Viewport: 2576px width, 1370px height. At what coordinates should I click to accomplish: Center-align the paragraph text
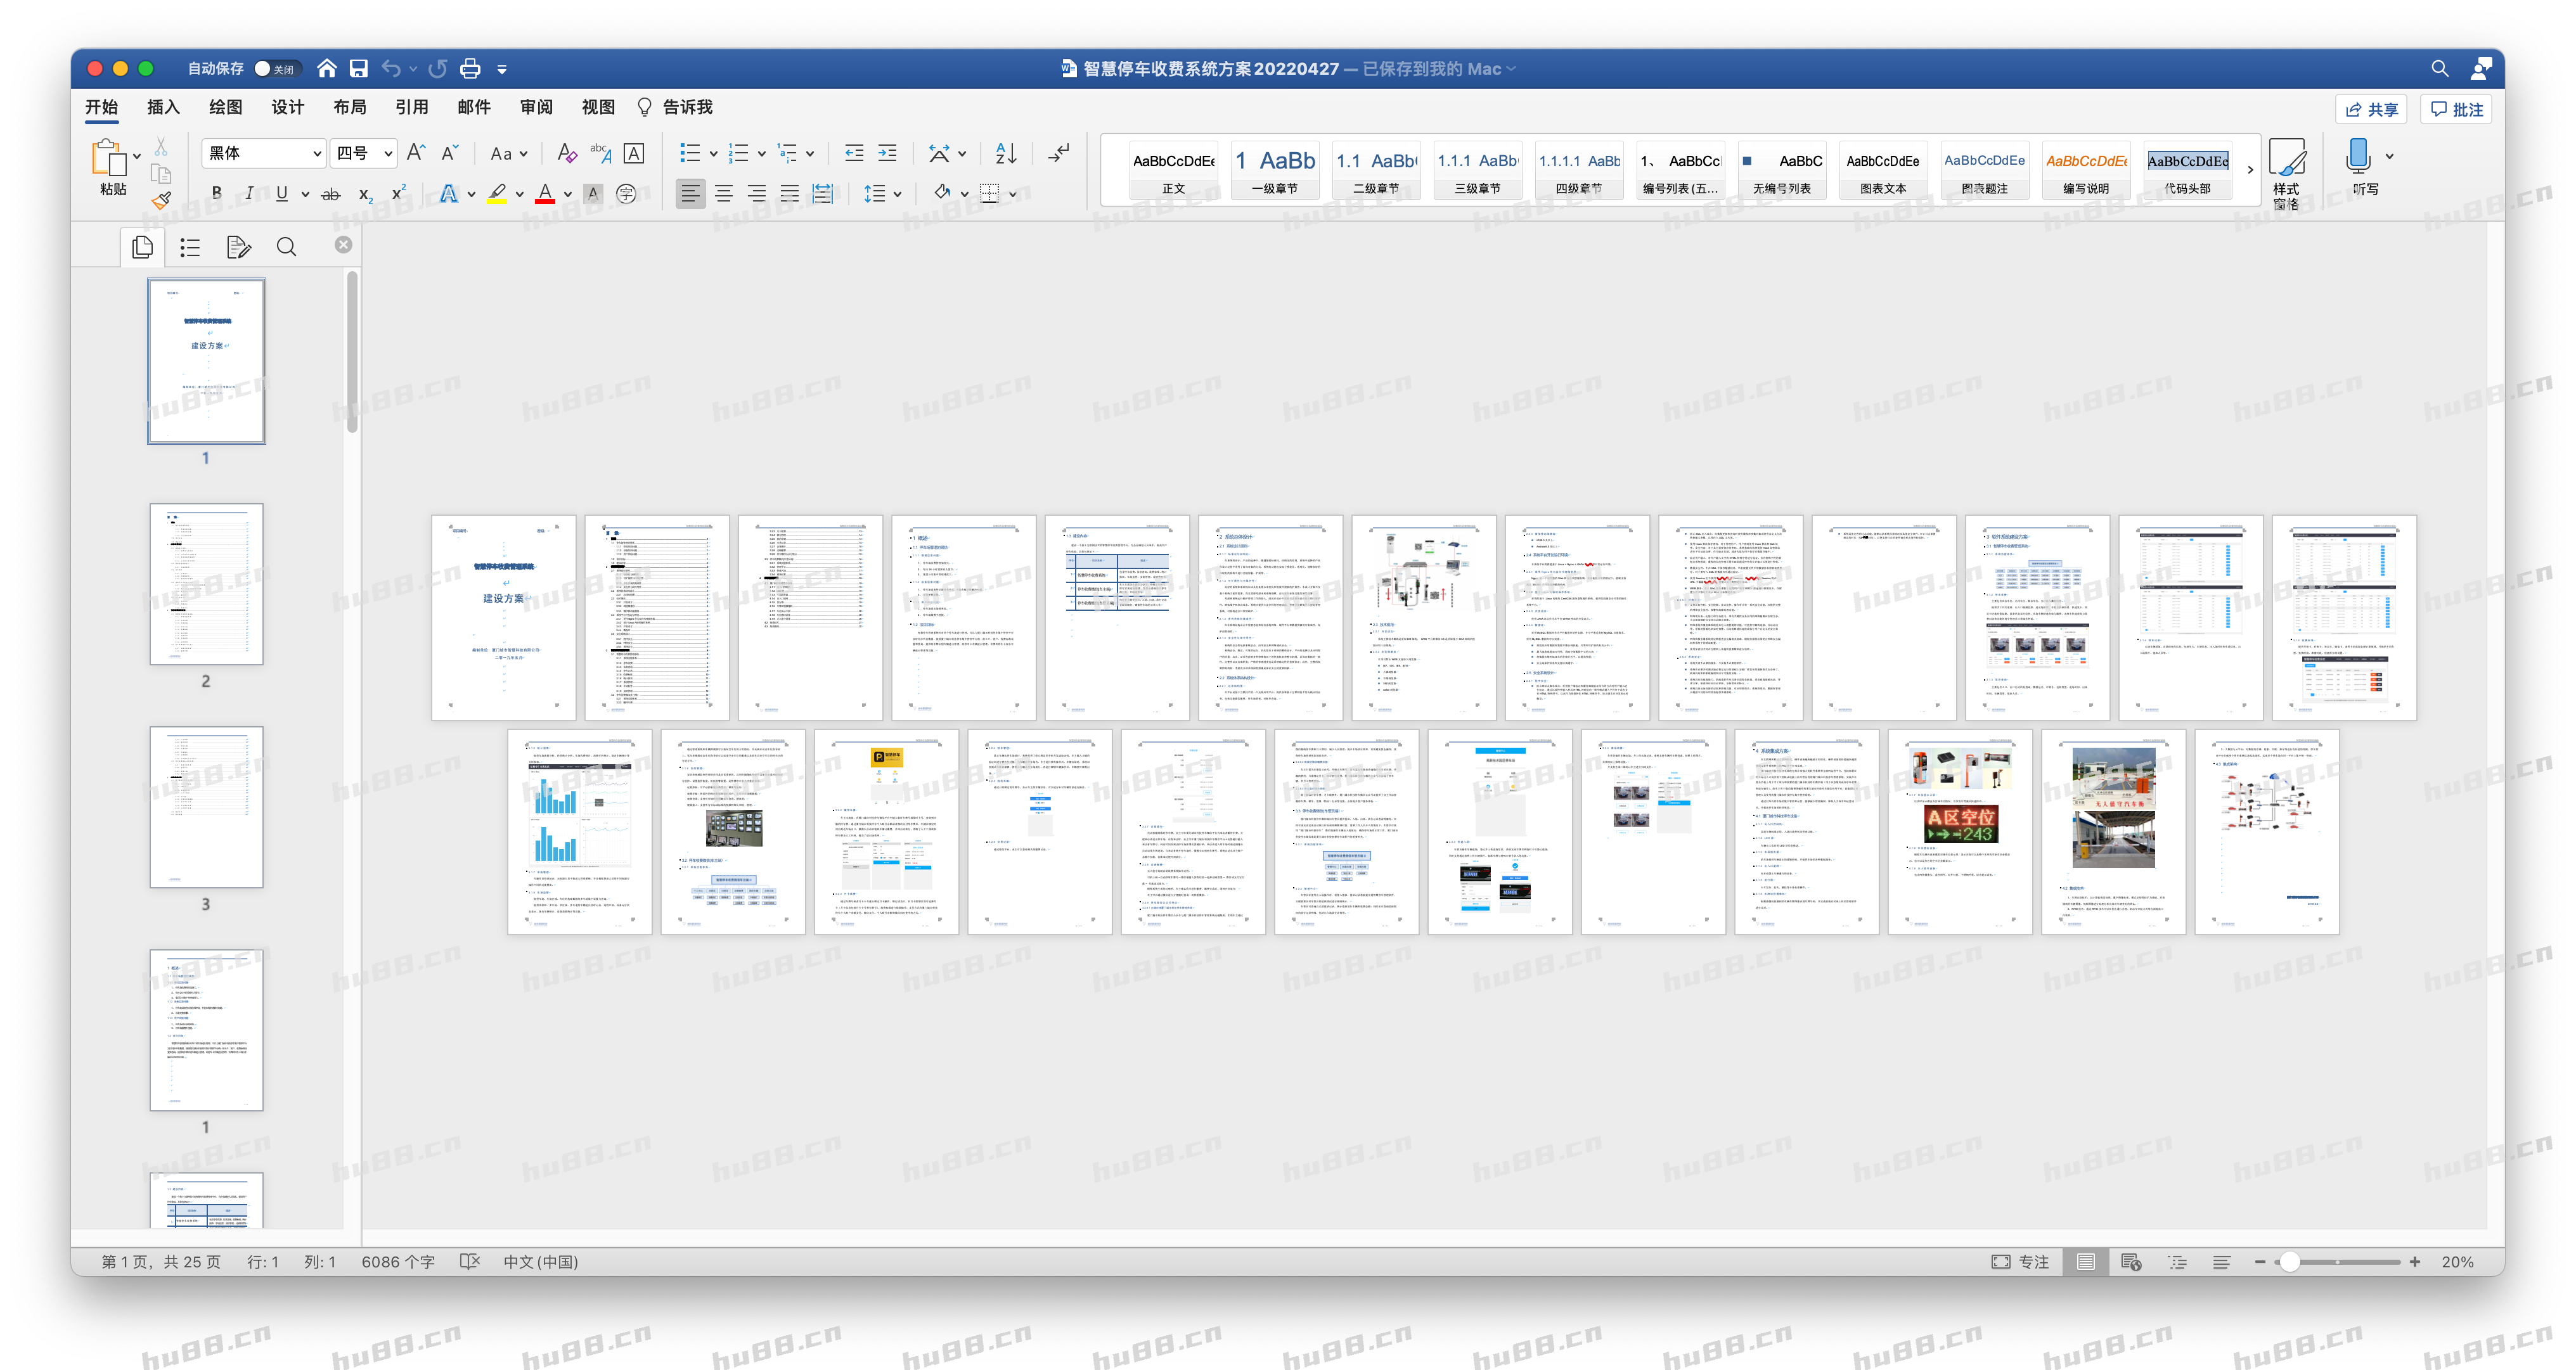724,194
